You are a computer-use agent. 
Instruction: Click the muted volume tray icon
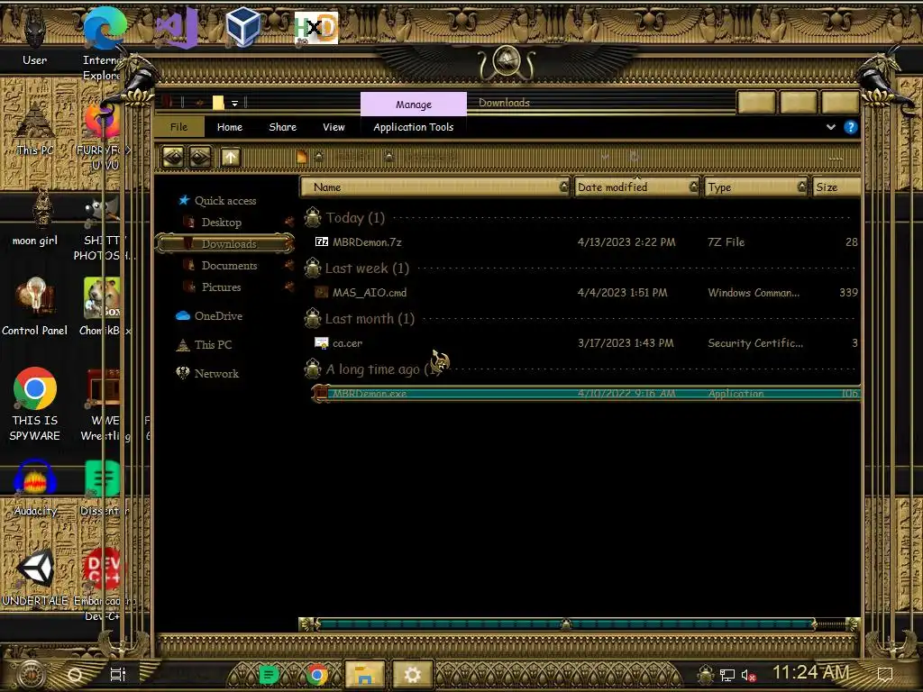coord(748,676)
